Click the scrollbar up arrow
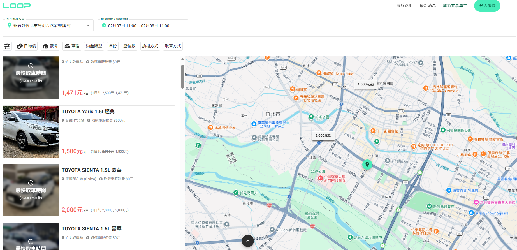 pyautogui.click(x=182, y=59)
